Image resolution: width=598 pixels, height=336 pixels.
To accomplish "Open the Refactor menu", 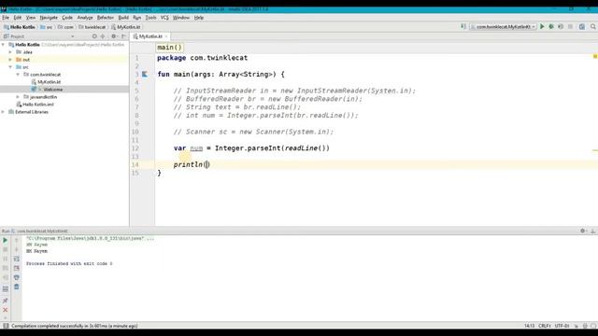I will (x=106, y=18).
